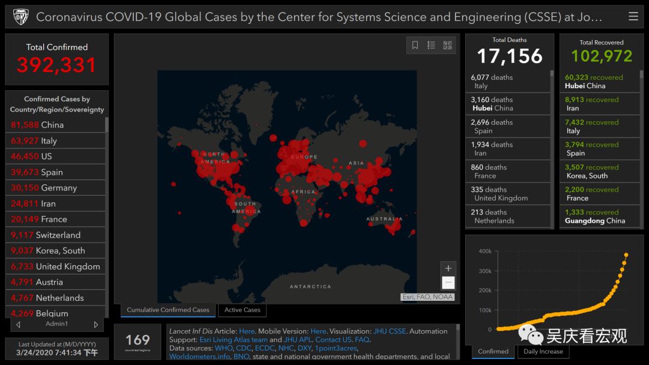
Task: Select Belgium in the confirmed cases list
Action: pos(55,313)
